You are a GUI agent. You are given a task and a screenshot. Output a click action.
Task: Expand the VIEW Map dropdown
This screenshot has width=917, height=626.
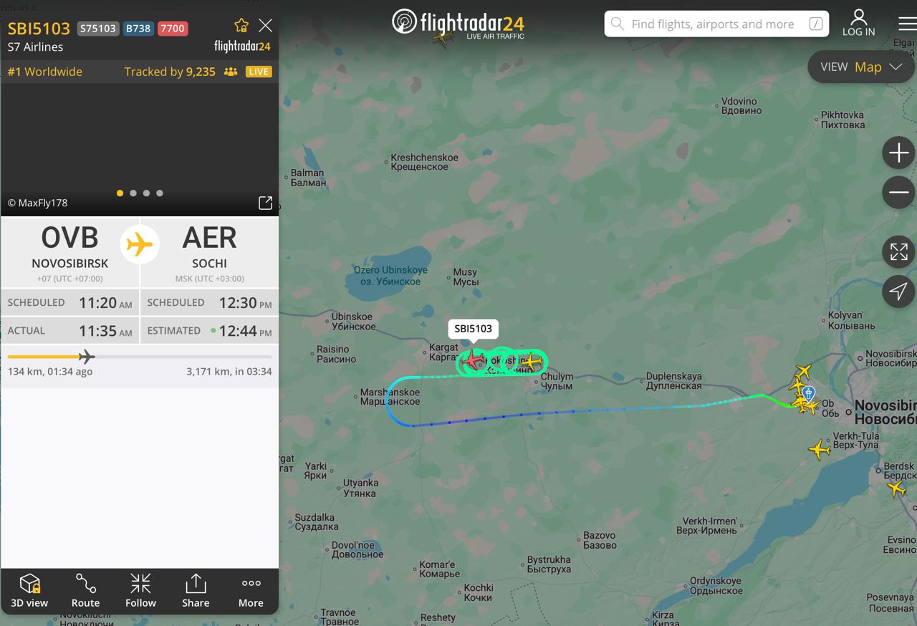[862, 67]
